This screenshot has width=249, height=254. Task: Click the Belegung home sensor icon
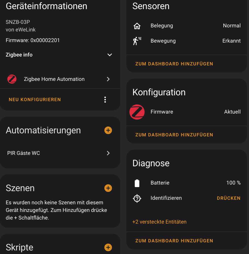[137, 26]
